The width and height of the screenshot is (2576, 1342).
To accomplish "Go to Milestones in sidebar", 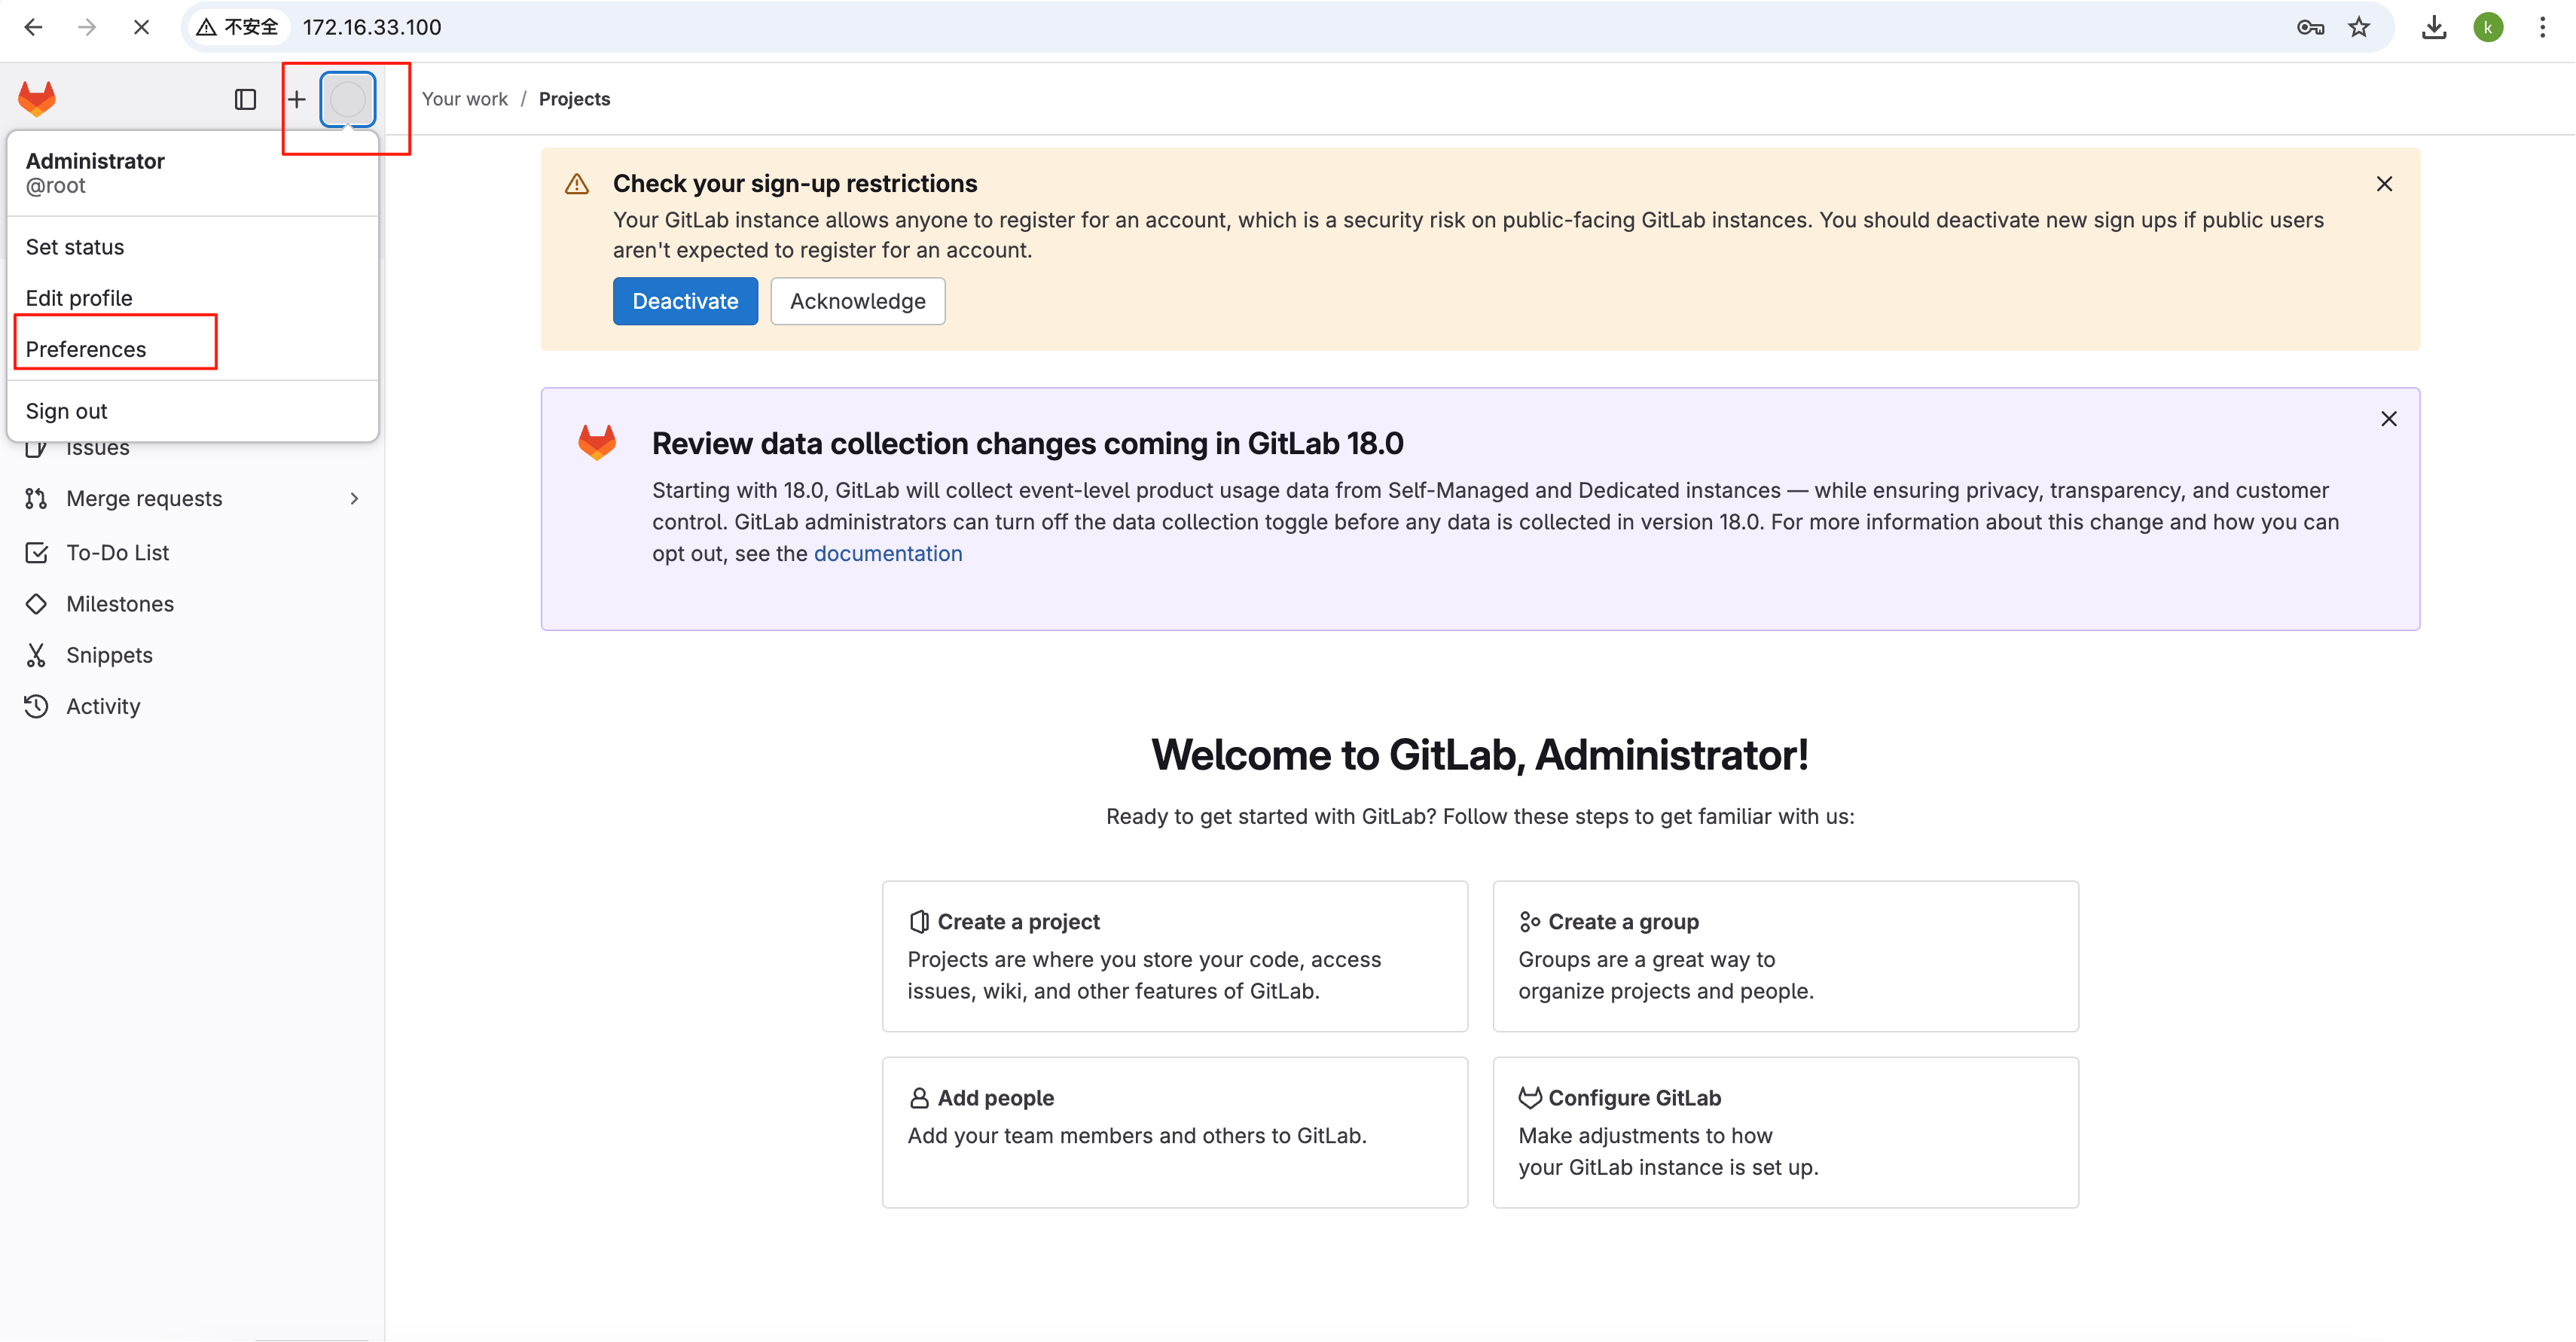I will 193,604.
